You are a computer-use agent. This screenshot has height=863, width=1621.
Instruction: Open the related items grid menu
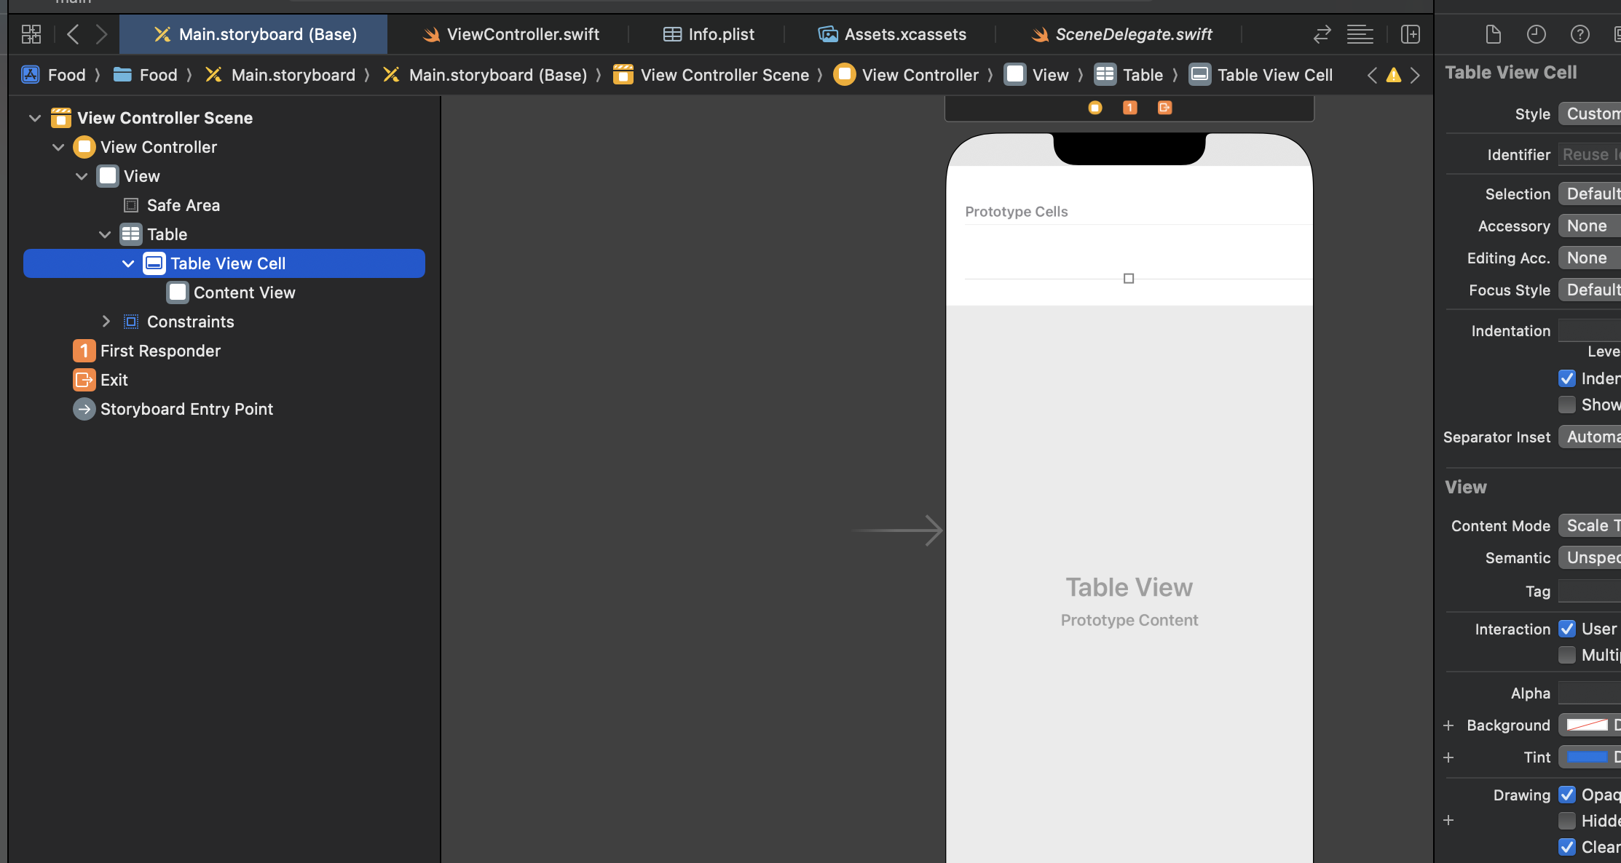click(31, 34)
